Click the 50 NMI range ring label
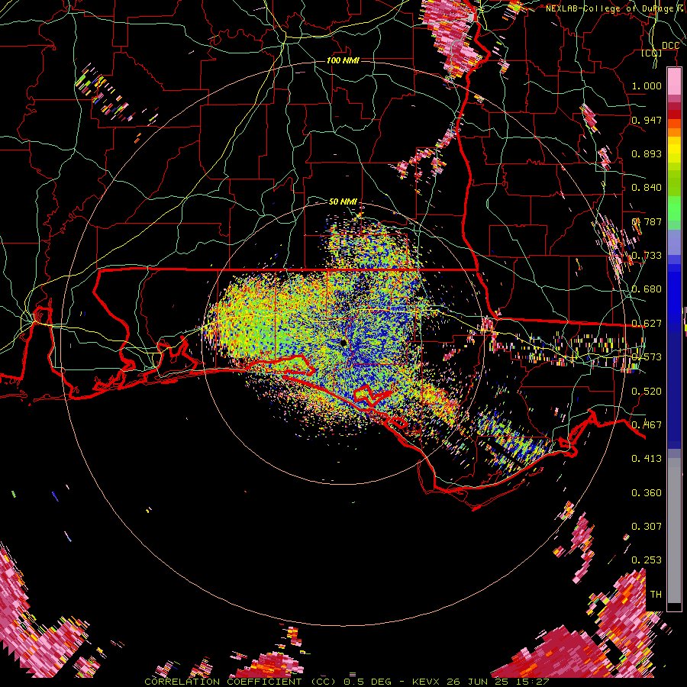Image resolution: width=687 pixels, height=687 pixels. (x=343, y=202)
